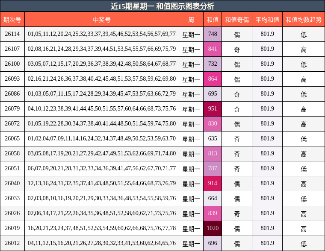
Task: Click winning numbers of issue 26072 starting 01,05,19
Action: click(x=102, y=123)
